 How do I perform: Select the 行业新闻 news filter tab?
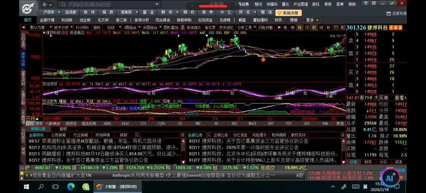(80, 135)
